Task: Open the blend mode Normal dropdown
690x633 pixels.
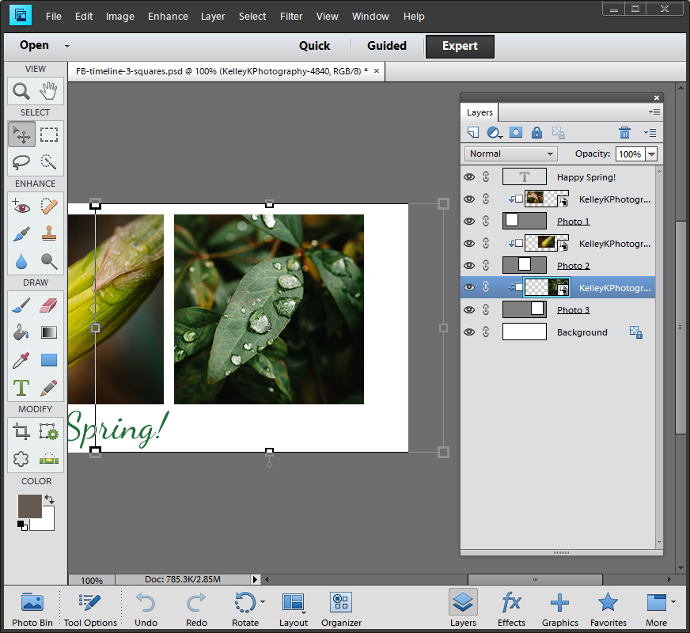Action: coord(510,154)
